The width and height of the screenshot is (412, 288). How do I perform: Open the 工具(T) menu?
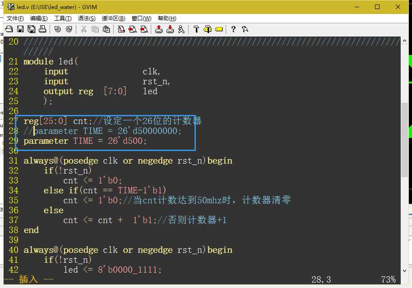[63, 18]
